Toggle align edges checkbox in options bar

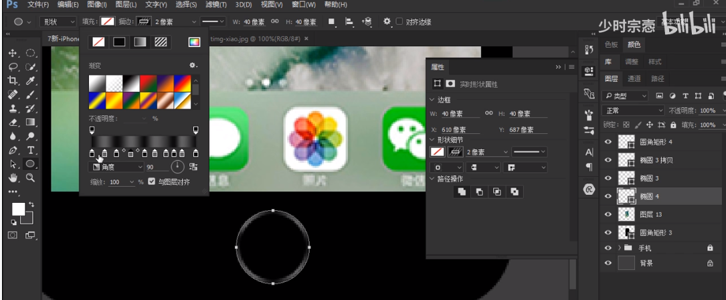click(x=399, y=22)
